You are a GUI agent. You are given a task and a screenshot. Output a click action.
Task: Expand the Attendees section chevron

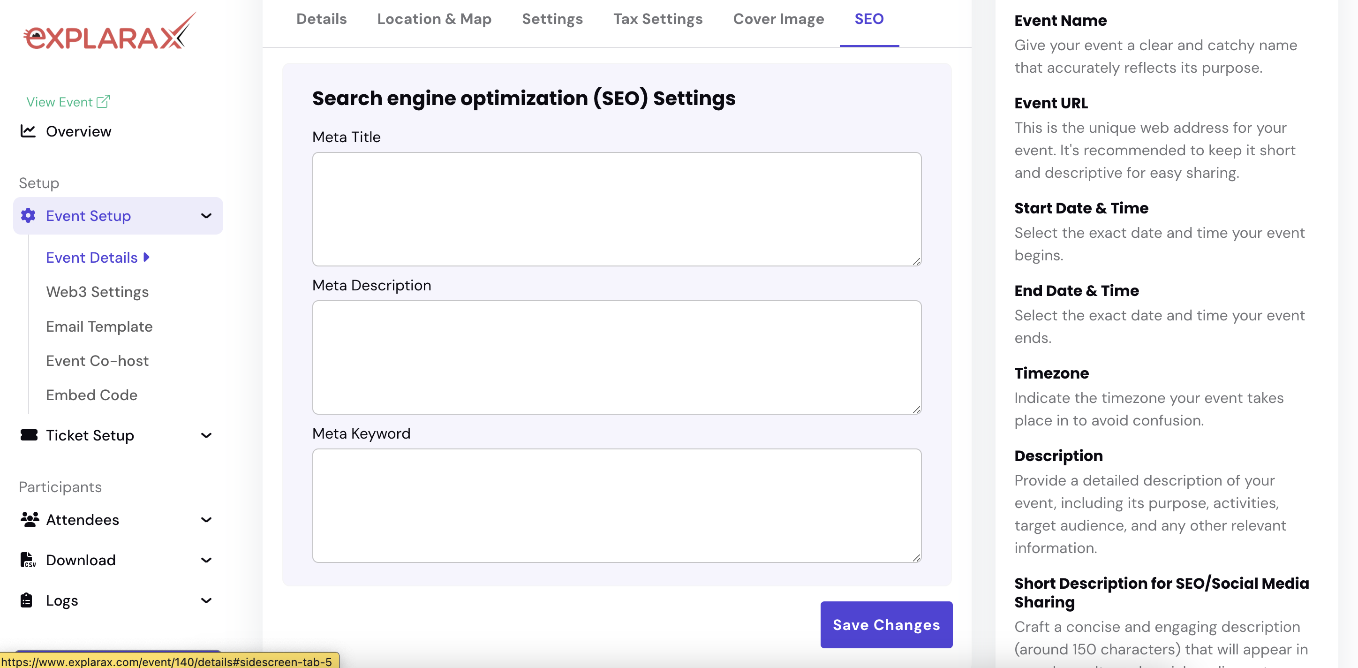[x=206, y=520]
